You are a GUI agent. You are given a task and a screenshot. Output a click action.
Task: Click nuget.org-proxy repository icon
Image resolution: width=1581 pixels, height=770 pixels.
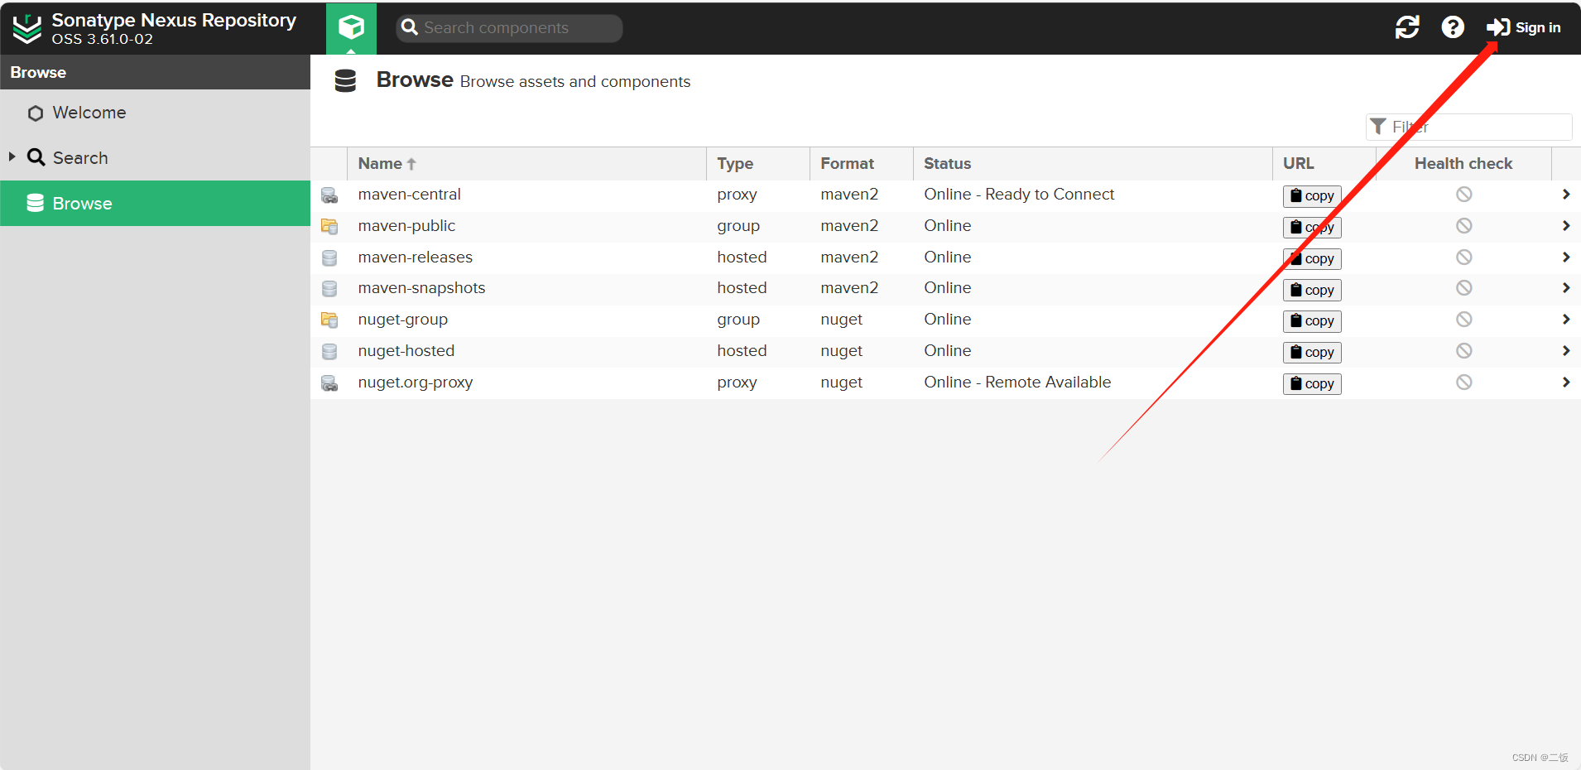pos(329,383)
